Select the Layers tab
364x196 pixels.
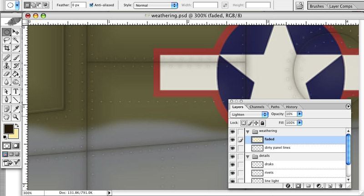238,107
